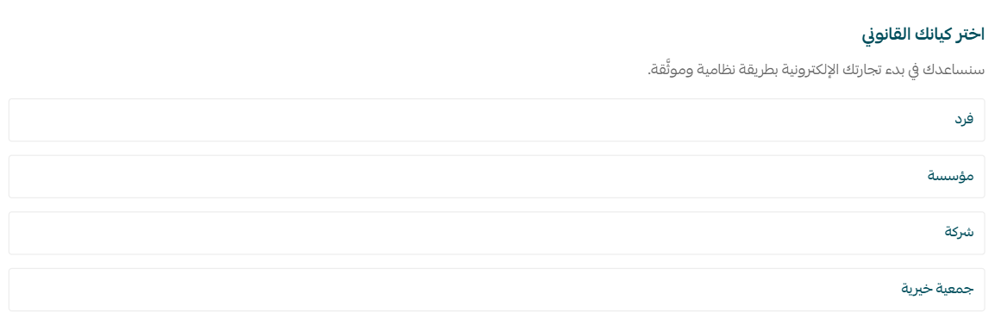Click the word خيرية in the charity option
The height and width of the screenshot is (319, 1001).
(917, 289)
